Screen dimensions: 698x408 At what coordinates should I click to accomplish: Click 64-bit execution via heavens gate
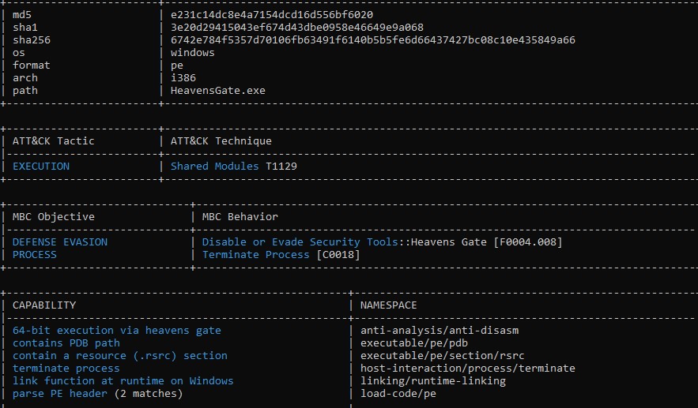click(117, 331)
